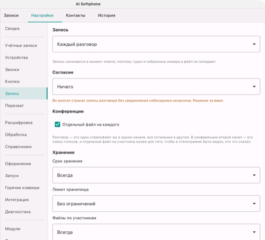The image size is (265, 240).
Task: Expand the Лимит хранилища dropdown
Action: coord(156,204)
